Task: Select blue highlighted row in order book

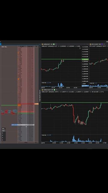Action: [x=23, y=125]
